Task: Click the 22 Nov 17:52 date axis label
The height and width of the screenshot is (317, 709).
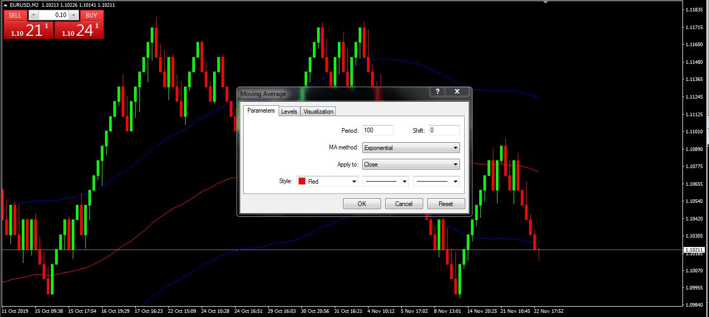Action: click(x=548, y=312)
